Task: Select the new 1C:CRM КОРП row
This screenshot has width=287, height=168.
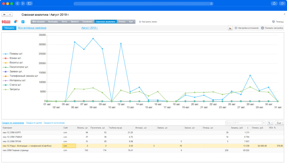Action: 143,133
